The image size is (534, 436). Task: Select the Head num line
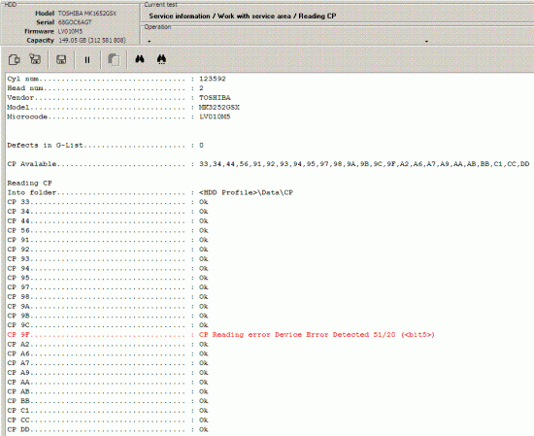[x=105, y=88]
